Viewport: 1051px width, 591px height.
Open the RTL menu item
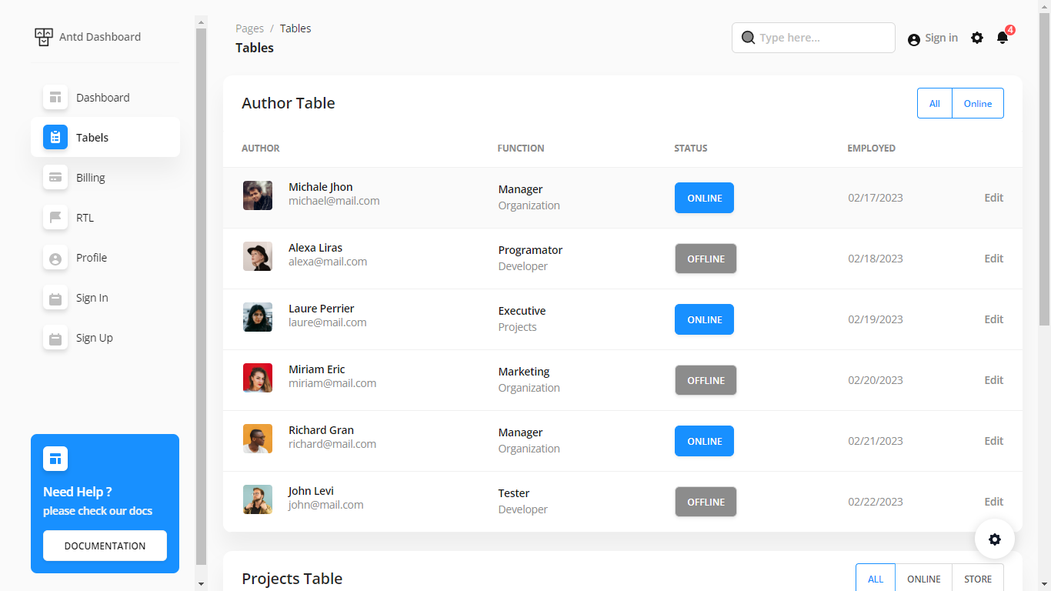click(105, 218)
